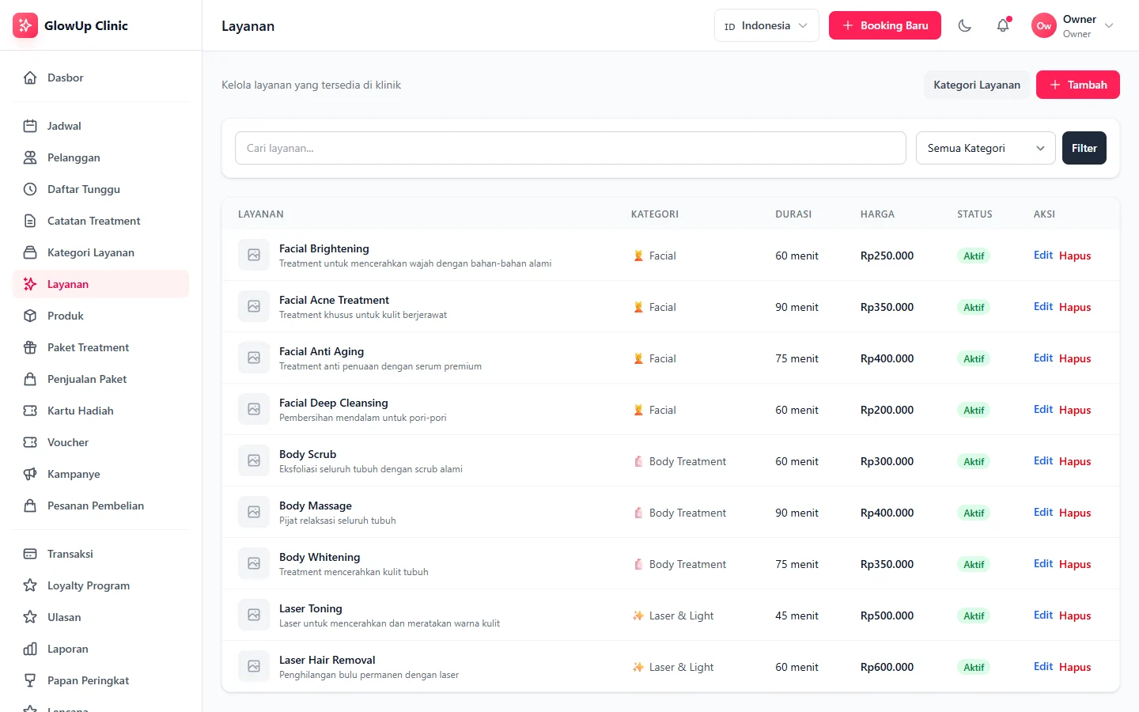Viewport: 1139px width, 712px height.
Task: Click the Daftar Tunggu clock icon
Action: pyautogui.click(x=30, y=189)
